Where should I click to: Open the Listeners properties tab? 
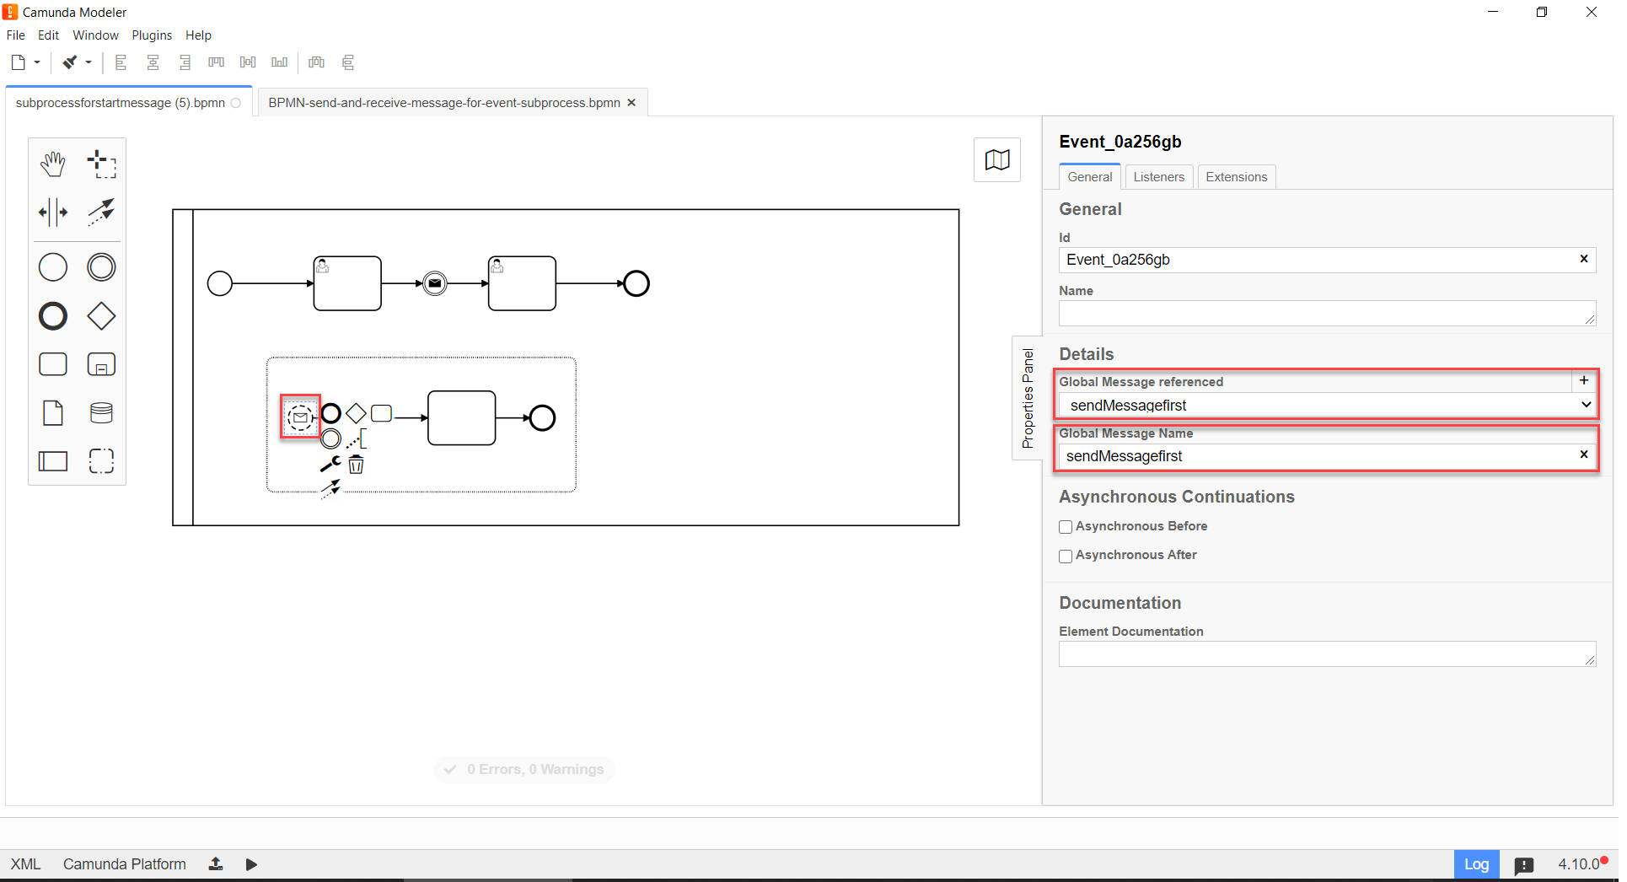pyautogui.click(x=1158, y=176)
